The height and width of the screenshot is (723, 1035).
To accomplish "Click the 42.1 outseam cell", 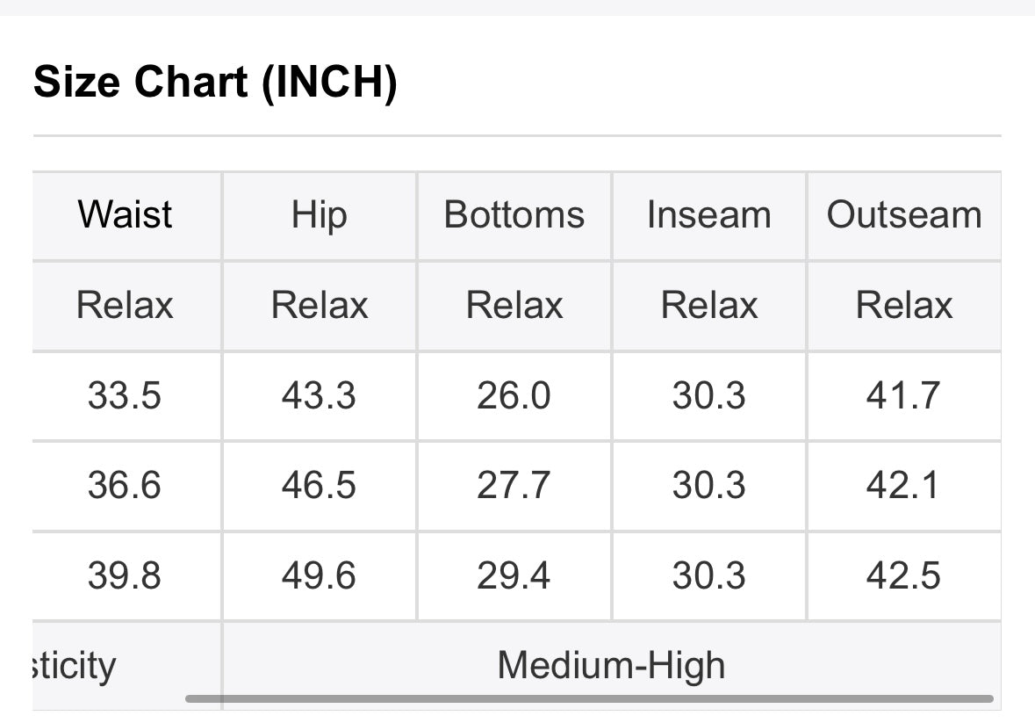I will click(x=904, y=485).
